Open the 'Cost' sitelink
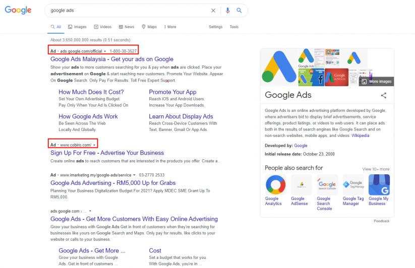This screenshot has height=268, width=415. point(155,250)
